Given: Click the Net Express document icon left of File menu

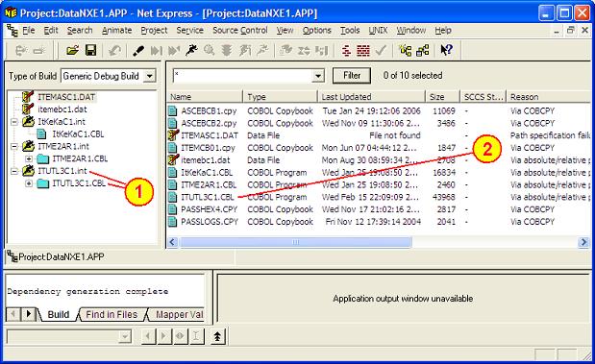Looking at the screenshot, I should [12, 31].
